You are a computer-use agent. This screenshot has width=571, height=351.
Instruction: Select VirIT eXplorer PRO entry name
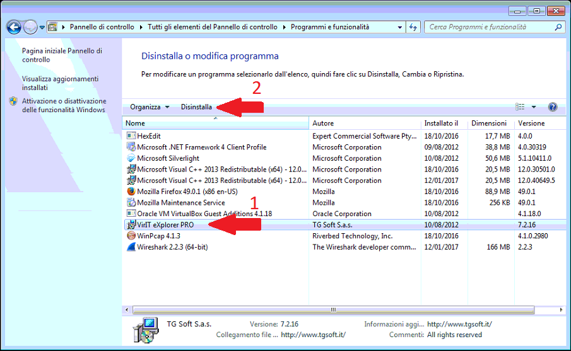tap(165, 225)
